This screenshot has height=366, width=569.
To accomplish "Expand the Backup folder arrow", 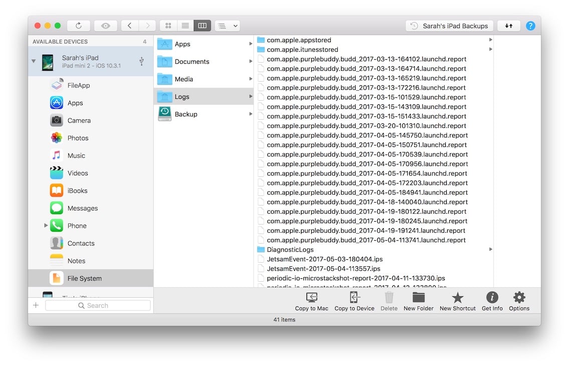I will pos(250,114).
